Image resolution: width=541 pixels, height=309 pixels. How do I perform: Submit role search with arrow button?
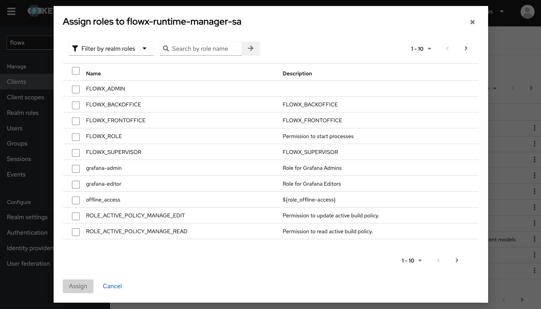tap(251, 49)
